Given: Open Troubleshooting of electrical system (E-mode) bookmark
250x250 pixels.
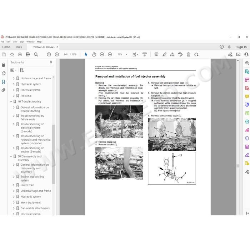Looking at the screenshot, I should [32, 128].
